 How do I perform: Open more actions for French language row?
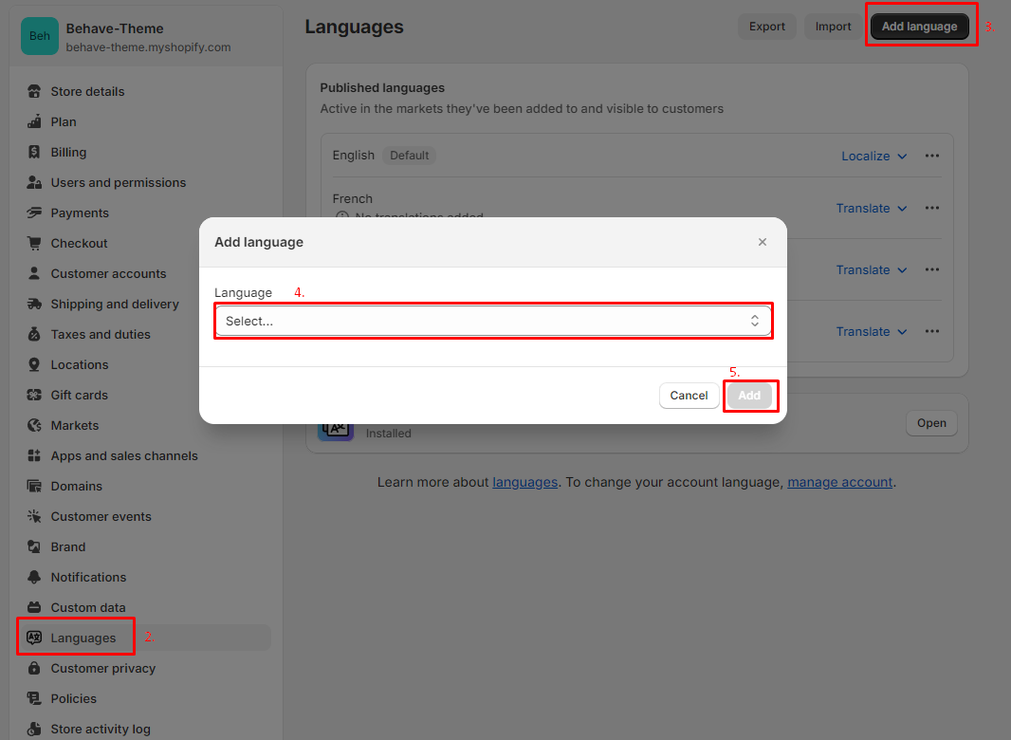[931, 208]
